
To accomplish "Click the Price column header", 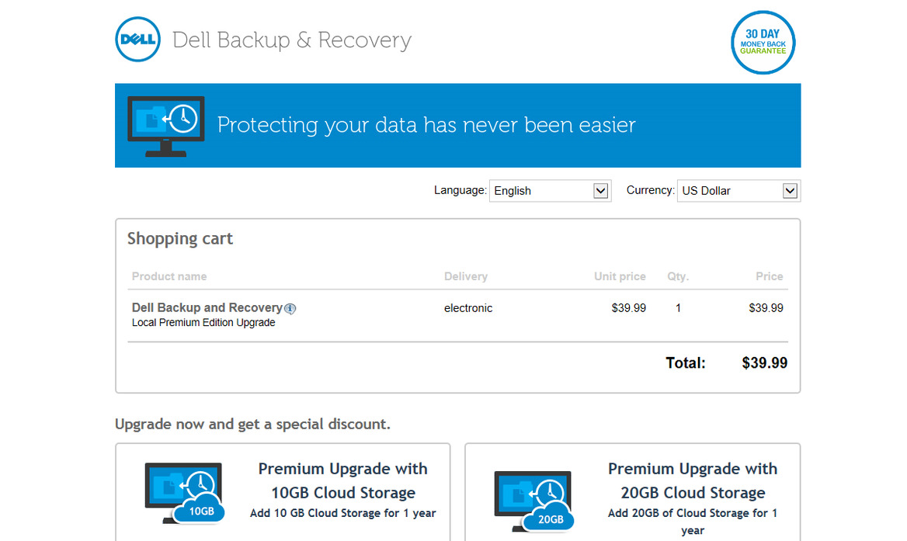I will [x=770, y=276].
